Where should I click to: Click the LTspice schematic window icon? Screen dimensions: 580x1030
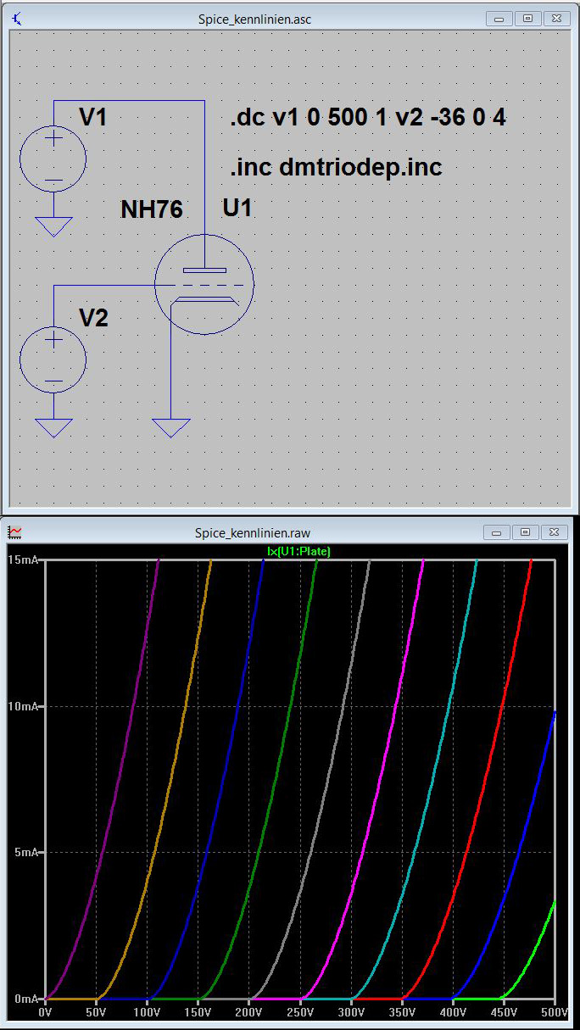(x=16, y=18)
